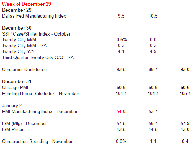Image resolution: width=196 pixels, height=149 pixels.
Task: Select the Chicago PMI label
Action: (15, 88)
